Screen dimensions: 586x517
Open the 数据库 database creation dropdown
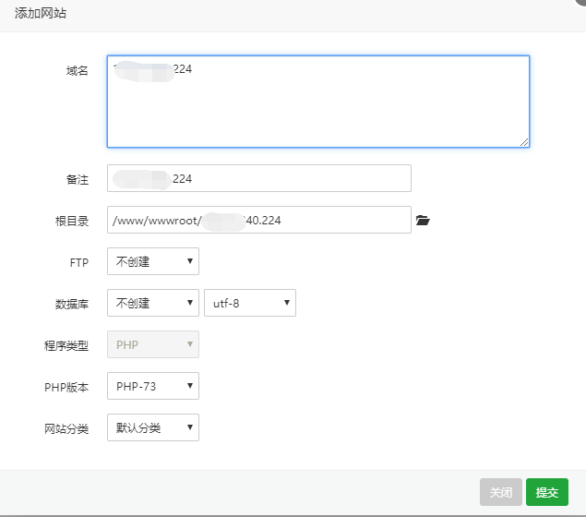(153, 304)
